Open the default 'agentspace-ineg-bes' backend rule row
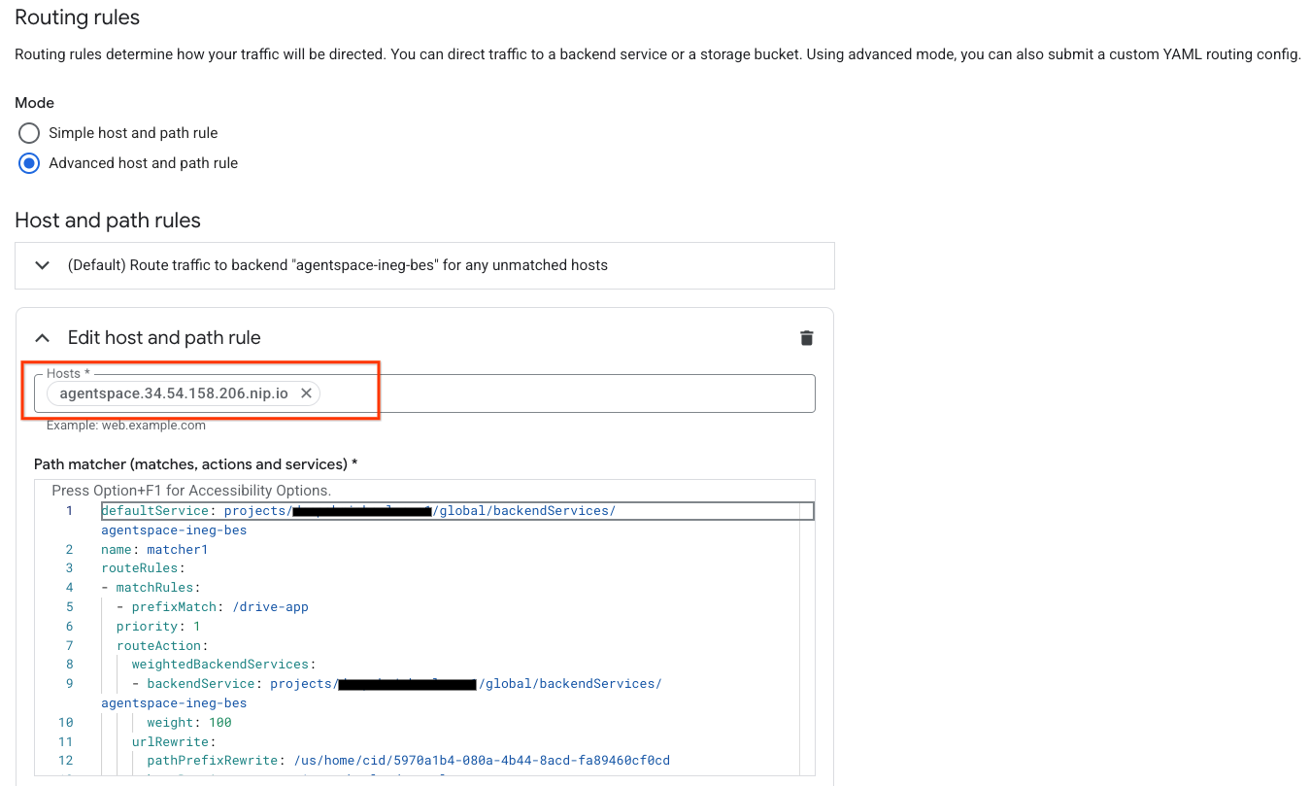This screenshot has height=786, width=1310. pos(337,265)
